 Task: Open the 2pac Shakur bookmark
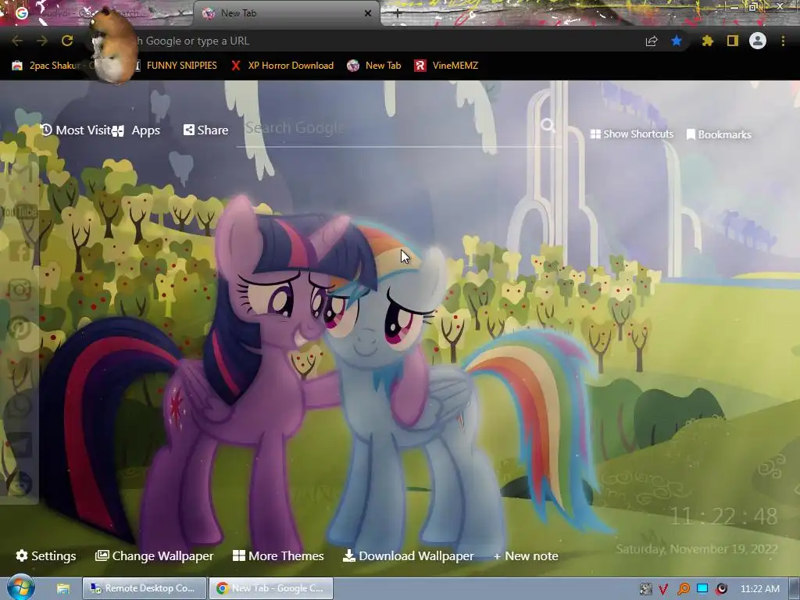pos(53,66)
